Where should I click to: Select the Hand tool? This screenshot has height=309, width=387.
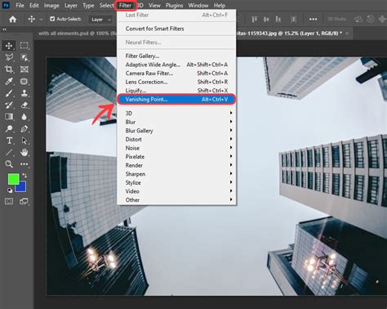pos(24,152)
